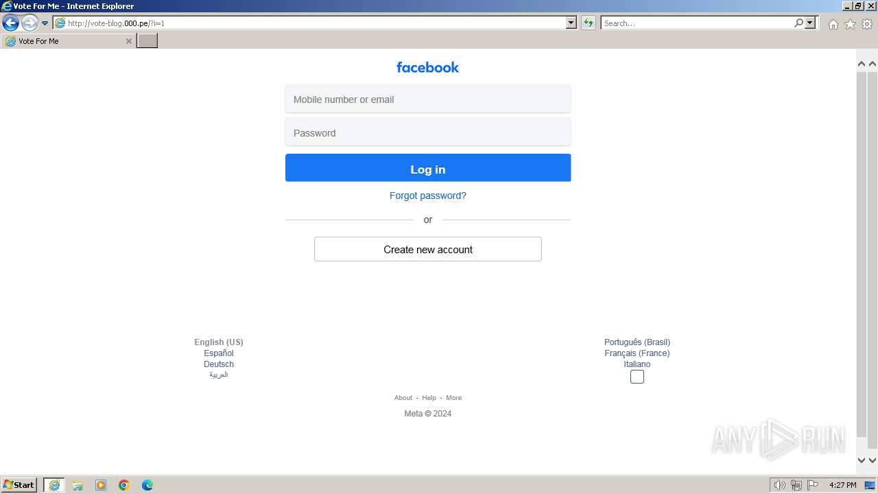
Task: Open the More footer link
Action: point(454,398)
